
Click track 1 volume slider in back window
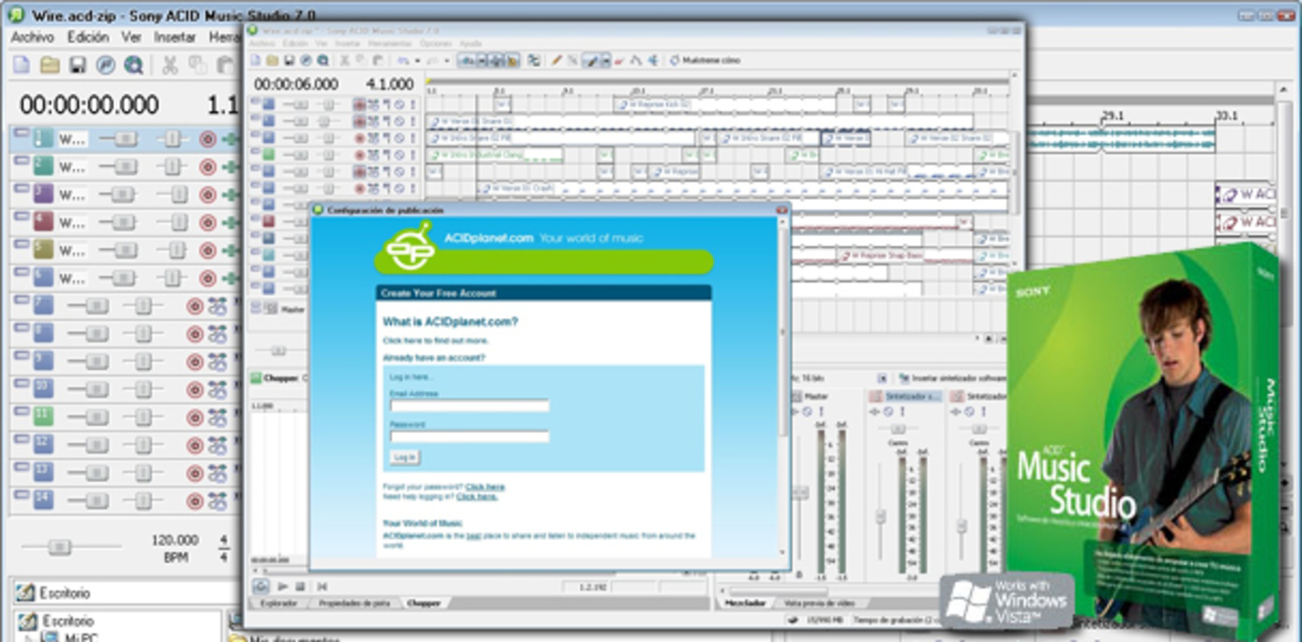coord(124,139)
